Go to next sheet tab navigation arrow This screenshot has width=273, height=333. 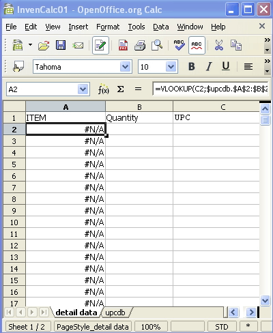point(32,313)
